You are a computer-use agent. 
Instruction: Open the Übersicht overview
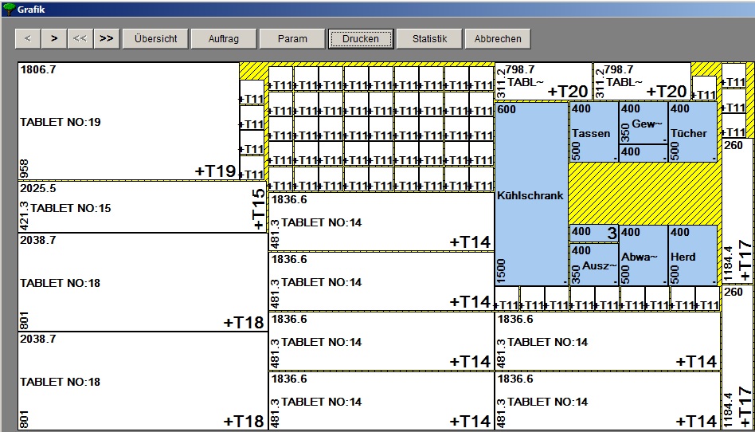click(155, 38)
